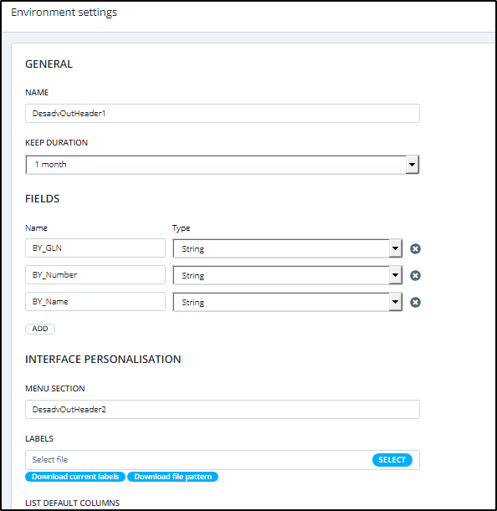The height and width of the screenshot is (511, 497).
Task: Click the List Default Columns label
Action: pyautogui.click(x=73, y=503)
